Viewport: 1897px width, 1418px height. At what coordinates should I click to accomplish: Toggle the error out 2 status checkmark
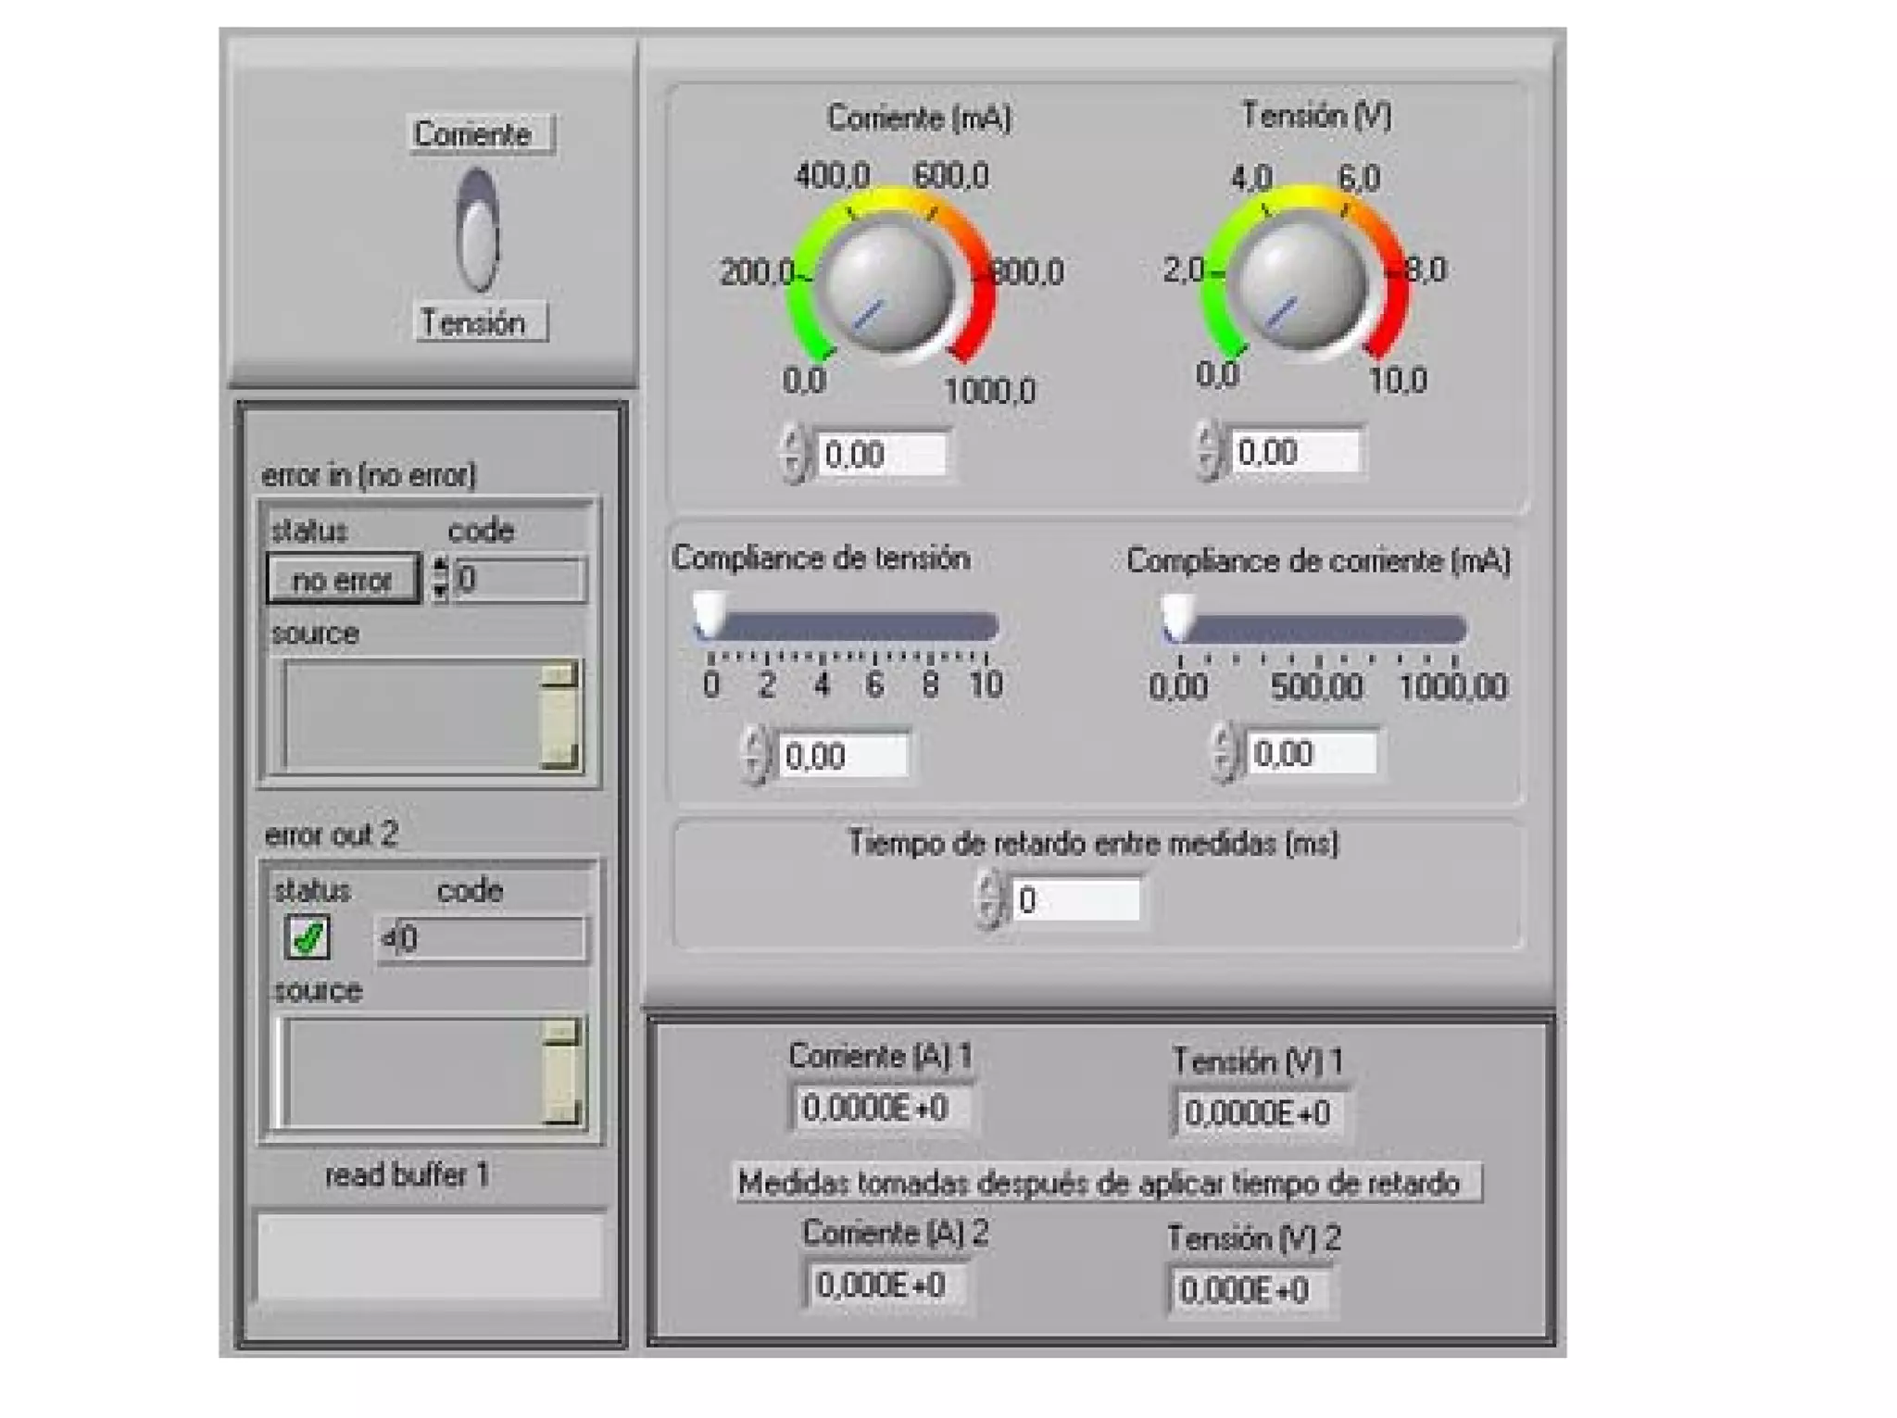308,937
